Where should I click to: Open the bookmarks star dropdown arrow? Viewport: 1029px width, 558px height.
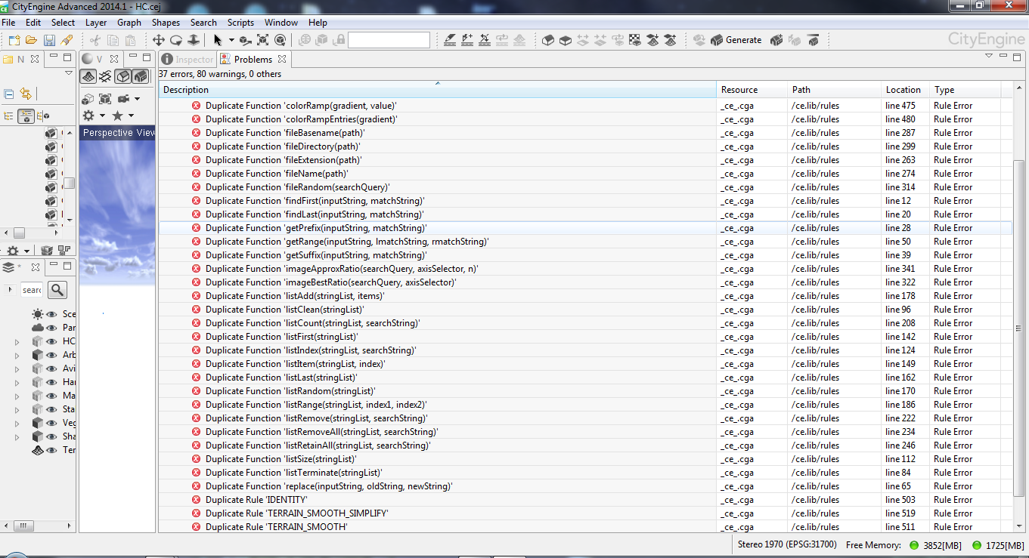tap(131, 116)
